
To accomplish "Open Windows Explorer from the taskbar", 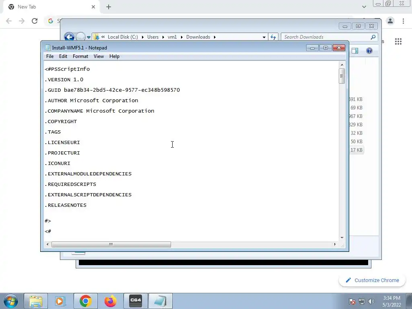I will tap(36, 301).
